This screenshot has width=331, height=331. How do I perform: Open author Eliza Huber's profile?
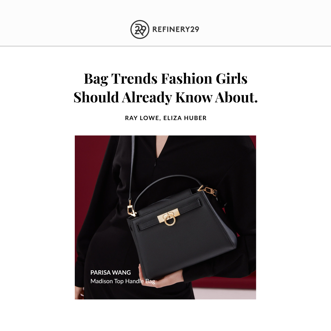(185, 118)
